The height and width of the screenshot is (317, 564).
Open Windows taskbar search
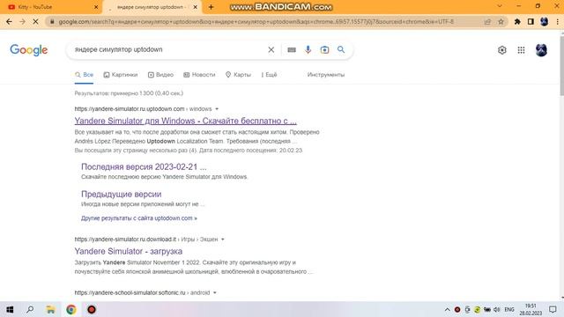(x=30, y=309)
